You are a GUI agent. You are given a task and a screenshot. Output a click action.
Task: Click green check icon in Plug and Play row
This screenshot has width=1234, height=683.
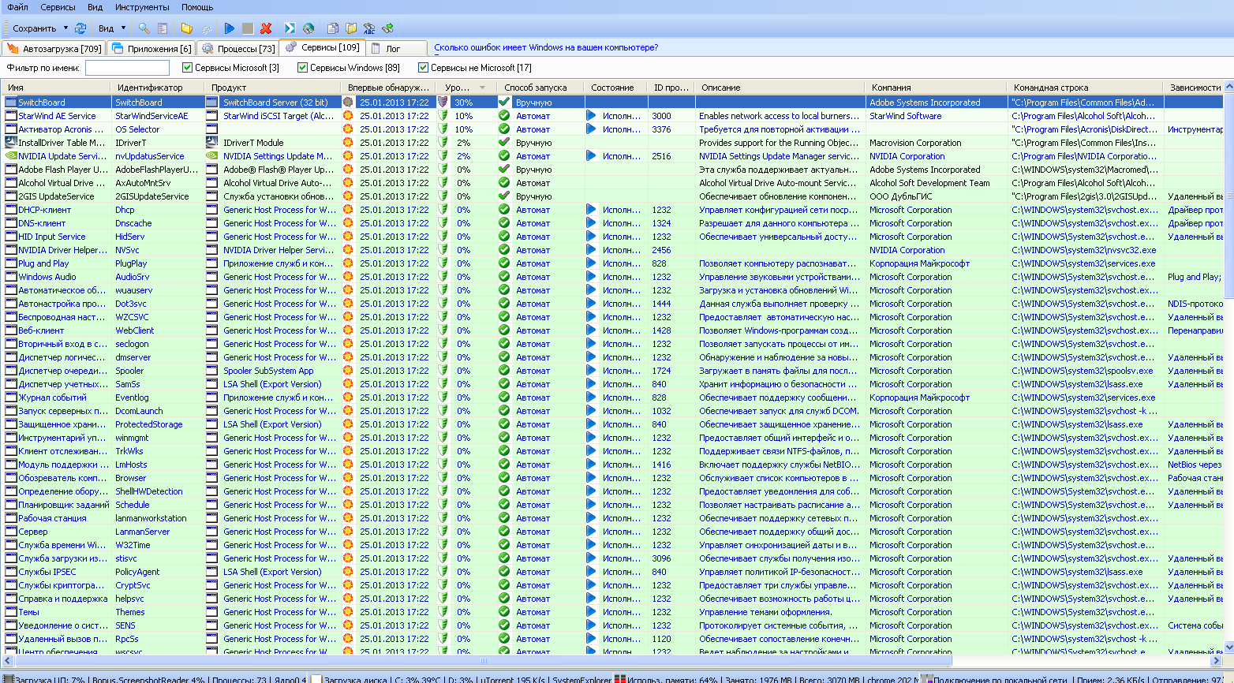[x=504, y=263]
